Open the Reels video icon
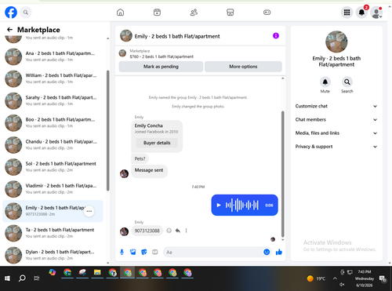 click(x=157, y=13)
